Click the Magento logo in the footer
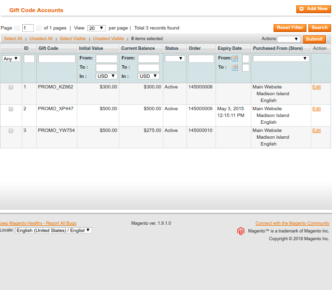 [241, 231]
